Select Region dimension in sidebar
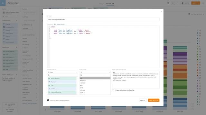Viewport: 206px width, 115px height. 10,39
